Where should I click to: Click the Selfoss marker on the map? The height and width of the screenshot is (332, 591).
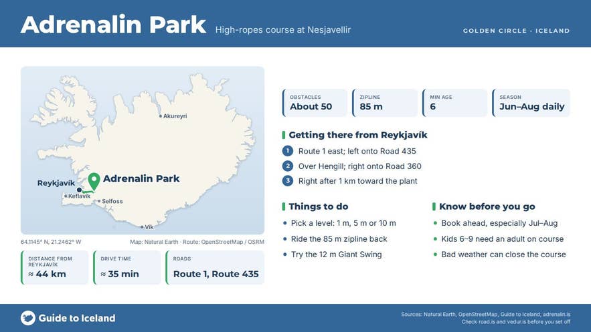click(99, 201)
